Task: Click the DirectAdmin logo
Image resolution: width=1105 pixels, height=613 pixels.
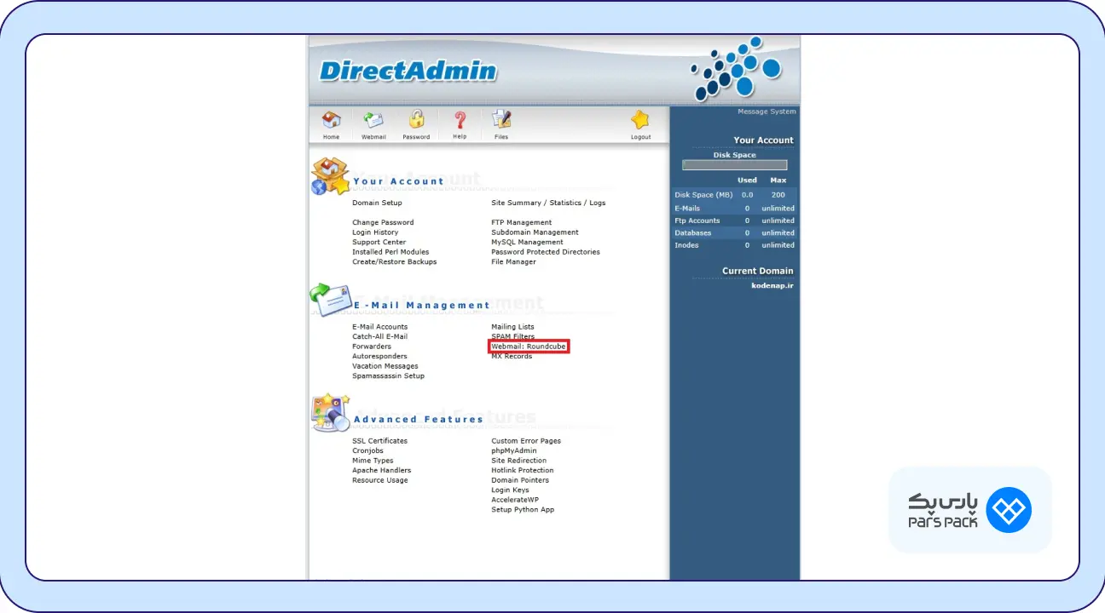Action: click(x=408, y=71)
